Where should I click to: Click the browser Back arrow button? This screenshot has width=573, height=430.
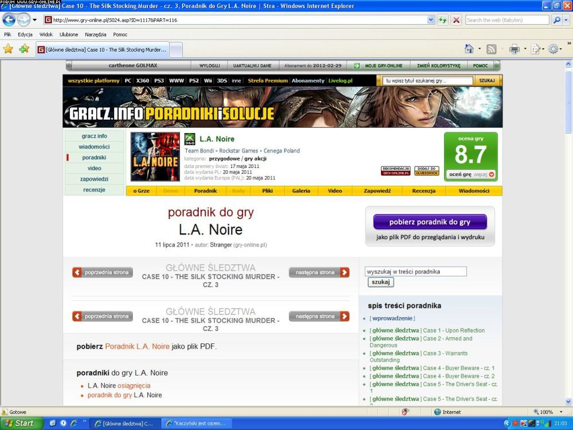9,20
